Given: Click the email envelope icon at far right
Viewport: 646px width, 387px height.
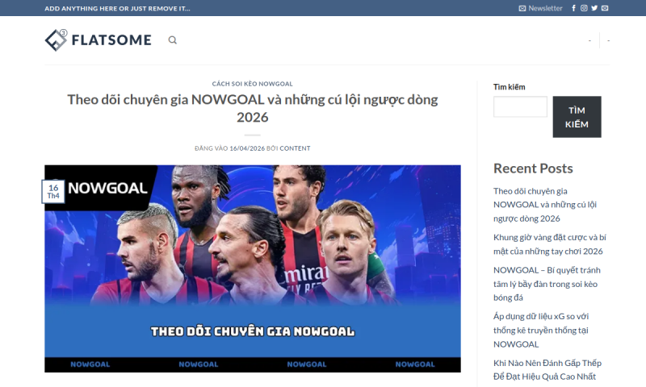Looking at the screenshot, I should [x=605, y=8].
